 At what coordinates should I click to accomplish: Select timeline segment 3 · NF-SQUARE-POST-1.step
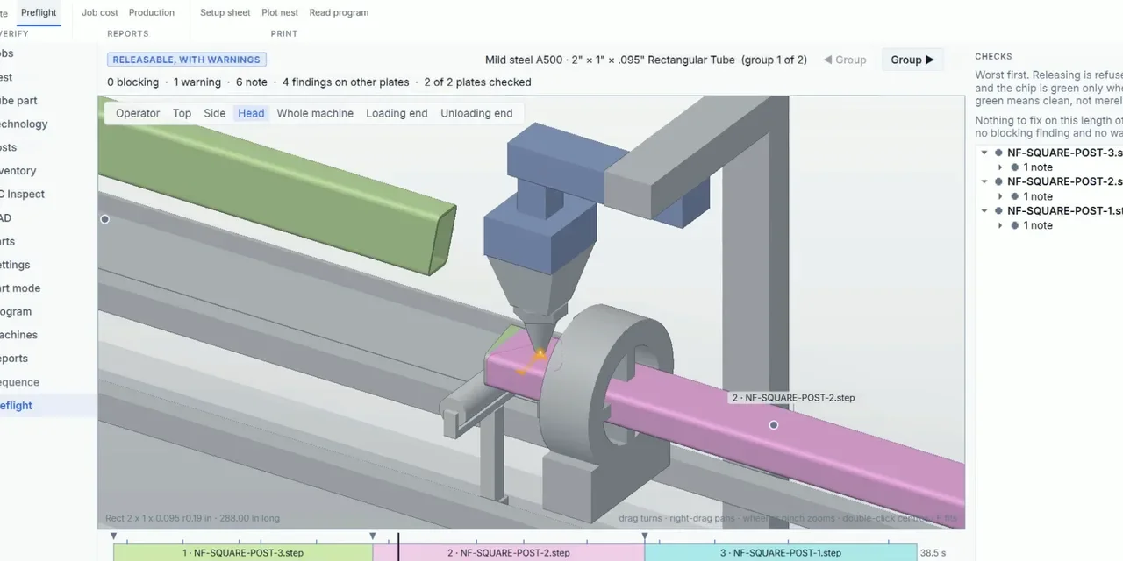point(781,553)
